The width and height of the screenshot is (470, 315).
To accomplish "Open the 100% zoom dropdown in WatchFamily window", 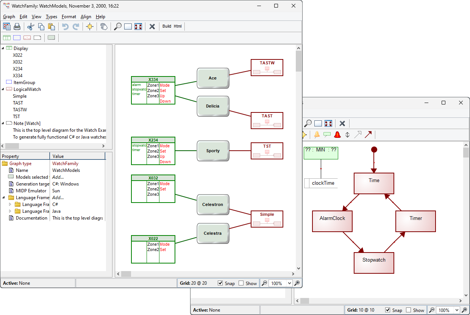I will [289, 283].
